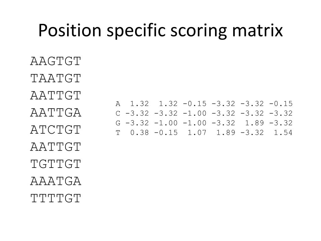
Task: Click the word 'Position' in the title
Action: click(70, 30)
